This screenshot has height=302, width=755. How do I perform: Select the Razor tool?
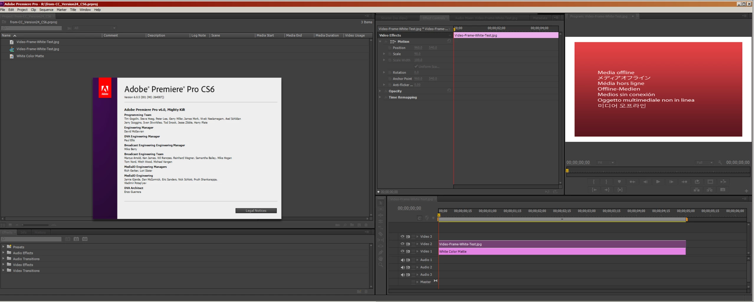380,234
